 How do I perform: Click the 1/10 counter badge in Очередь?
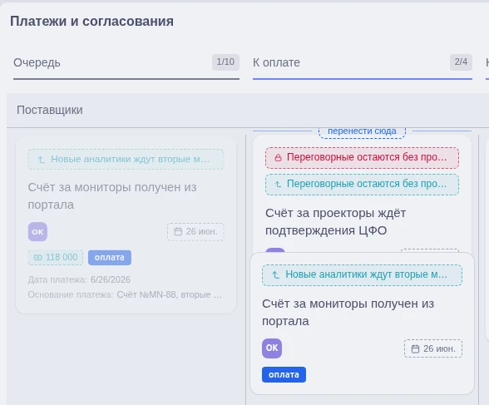[x=225, y=62]
